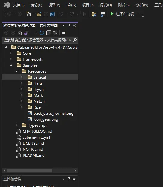
Task: Expand the Framework folder
Action: click(11, 59)
